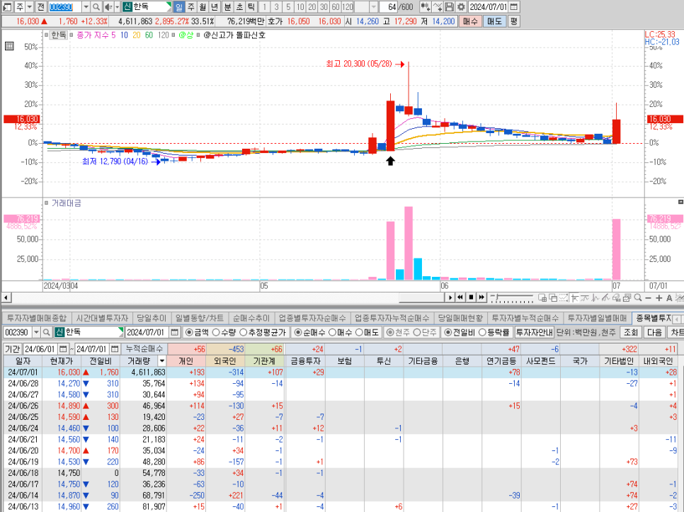Select the 단주 radio button
This screenshot has height=512, width=684.
pyautogui.click(x=416, y=332)
